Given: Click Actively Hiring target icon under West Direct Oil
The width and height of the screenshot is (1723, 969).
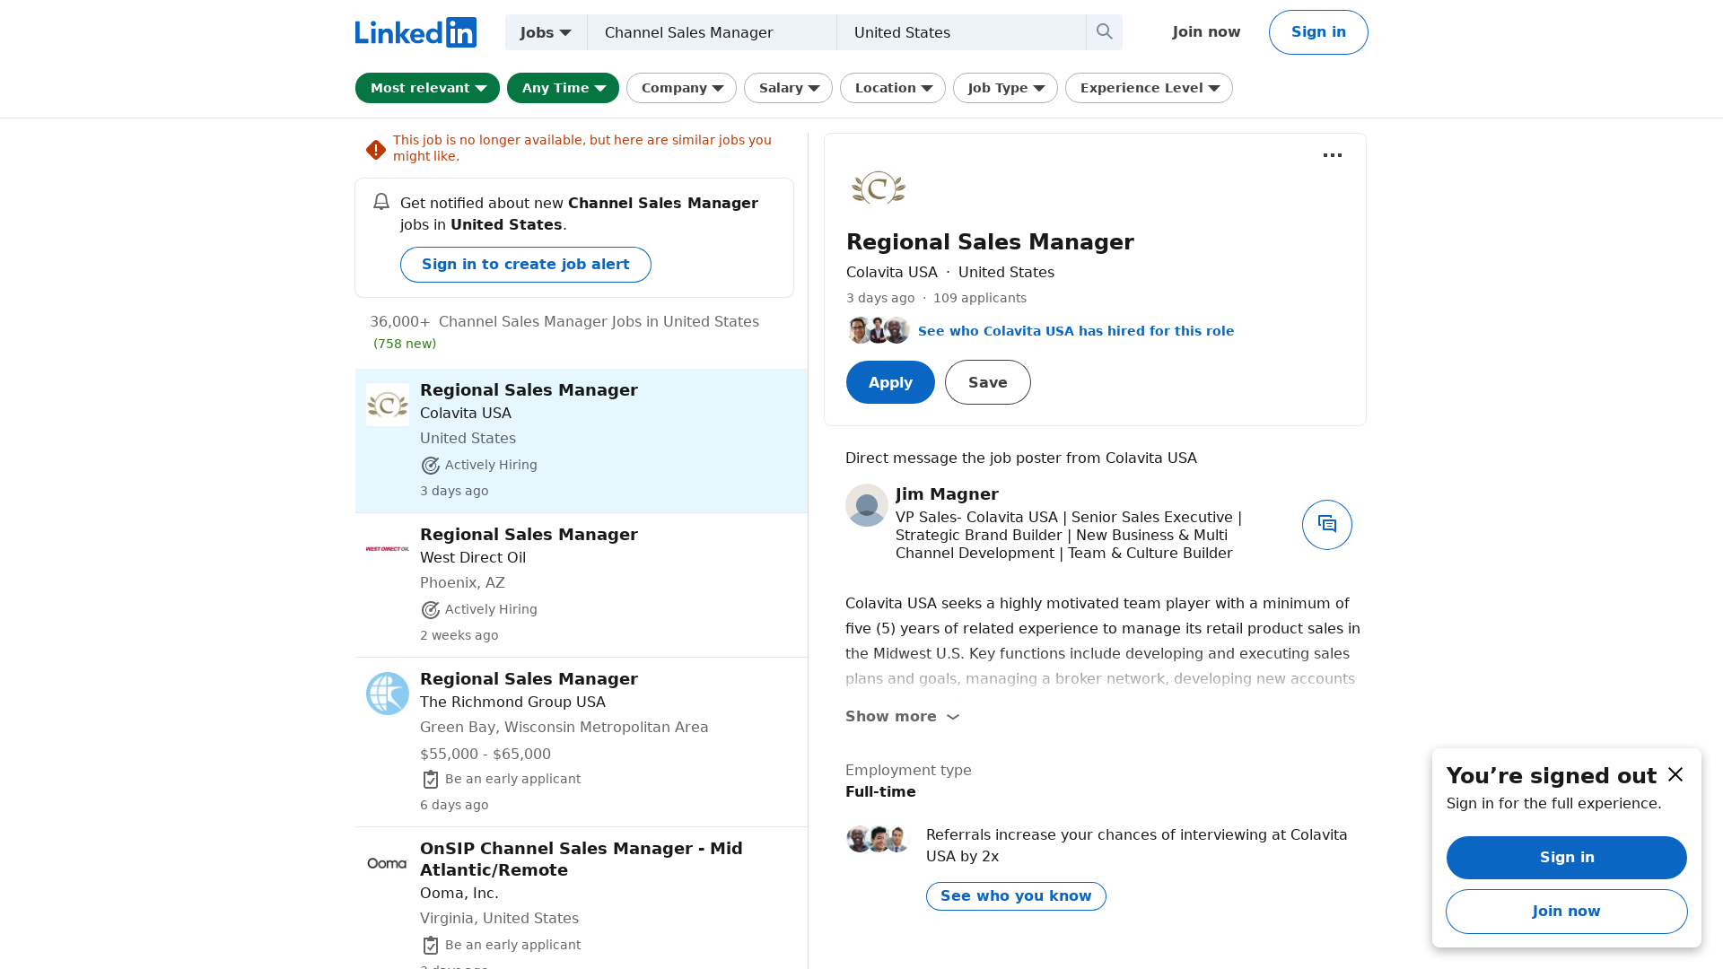Looking at the screenshot, I should tap(431, 610).
